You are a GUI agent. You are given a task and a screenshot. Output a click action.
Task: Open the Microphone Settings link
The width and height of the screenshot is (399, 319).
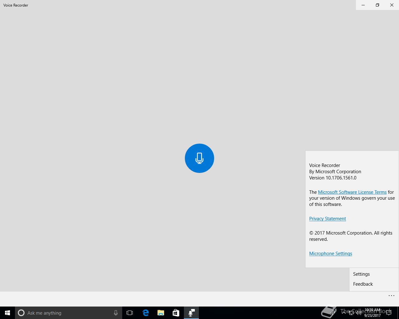point(331,254)
